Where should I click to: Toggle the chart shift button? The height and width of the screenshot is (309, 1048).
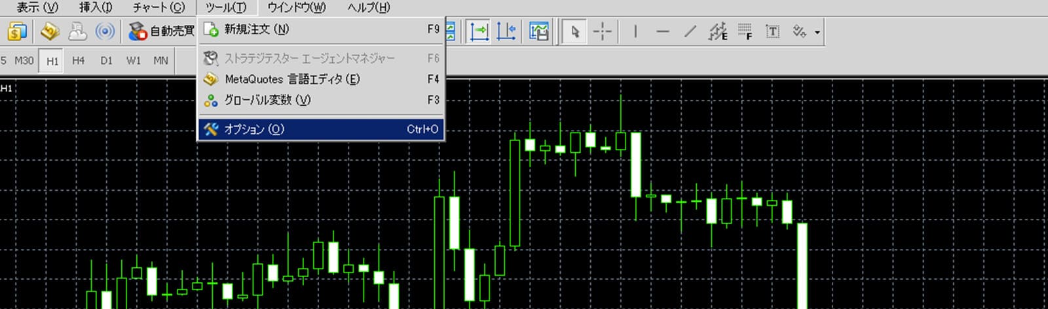[506, 31]
